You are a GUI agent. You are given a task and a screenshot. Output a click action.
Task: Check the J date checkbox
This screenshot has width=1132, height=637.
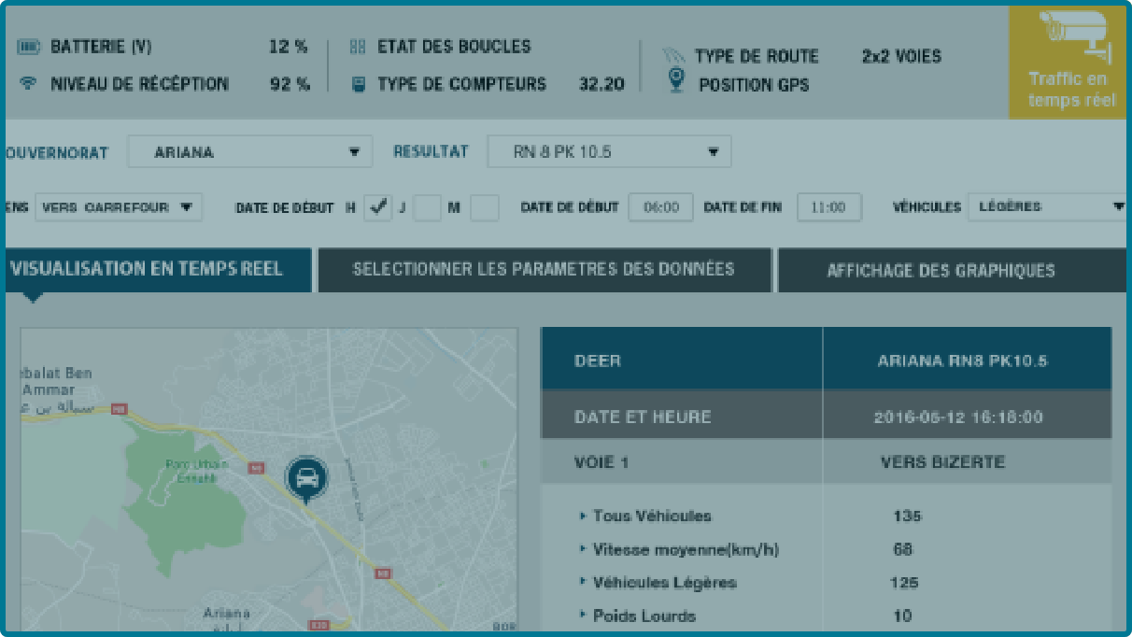coord(427,207)
